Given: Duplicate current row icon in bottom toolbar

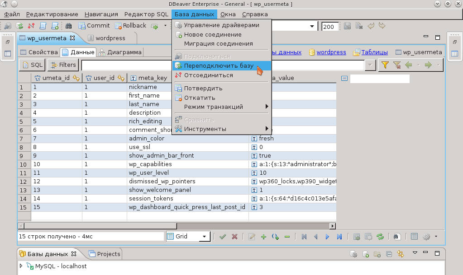Looking at the screenshot, I should [275, 236].
